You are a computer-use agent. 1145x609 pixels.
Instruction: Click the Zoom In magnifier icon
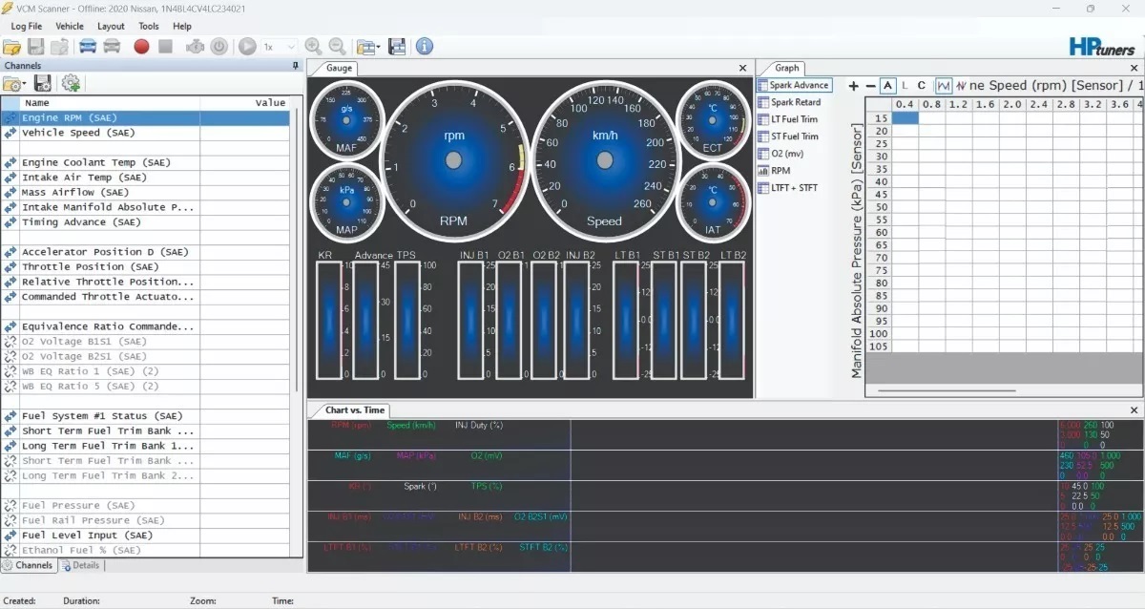(x=313, y=46)
